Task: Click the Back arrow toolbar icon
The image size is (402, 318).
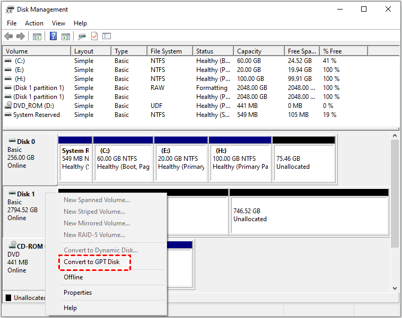Action: [x=8, y=37]
